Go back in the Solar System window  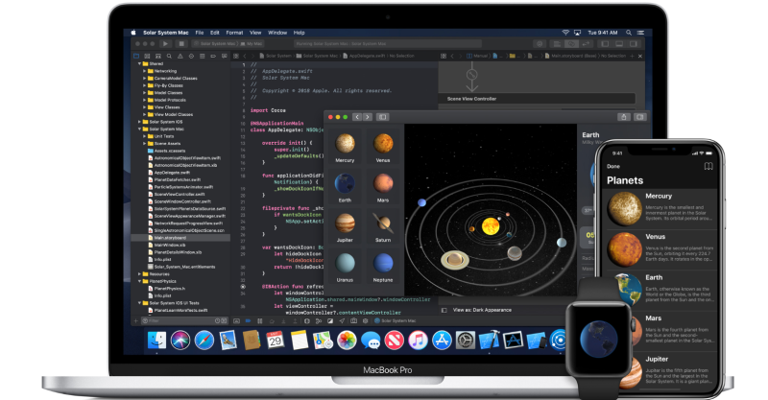[357, 117]
